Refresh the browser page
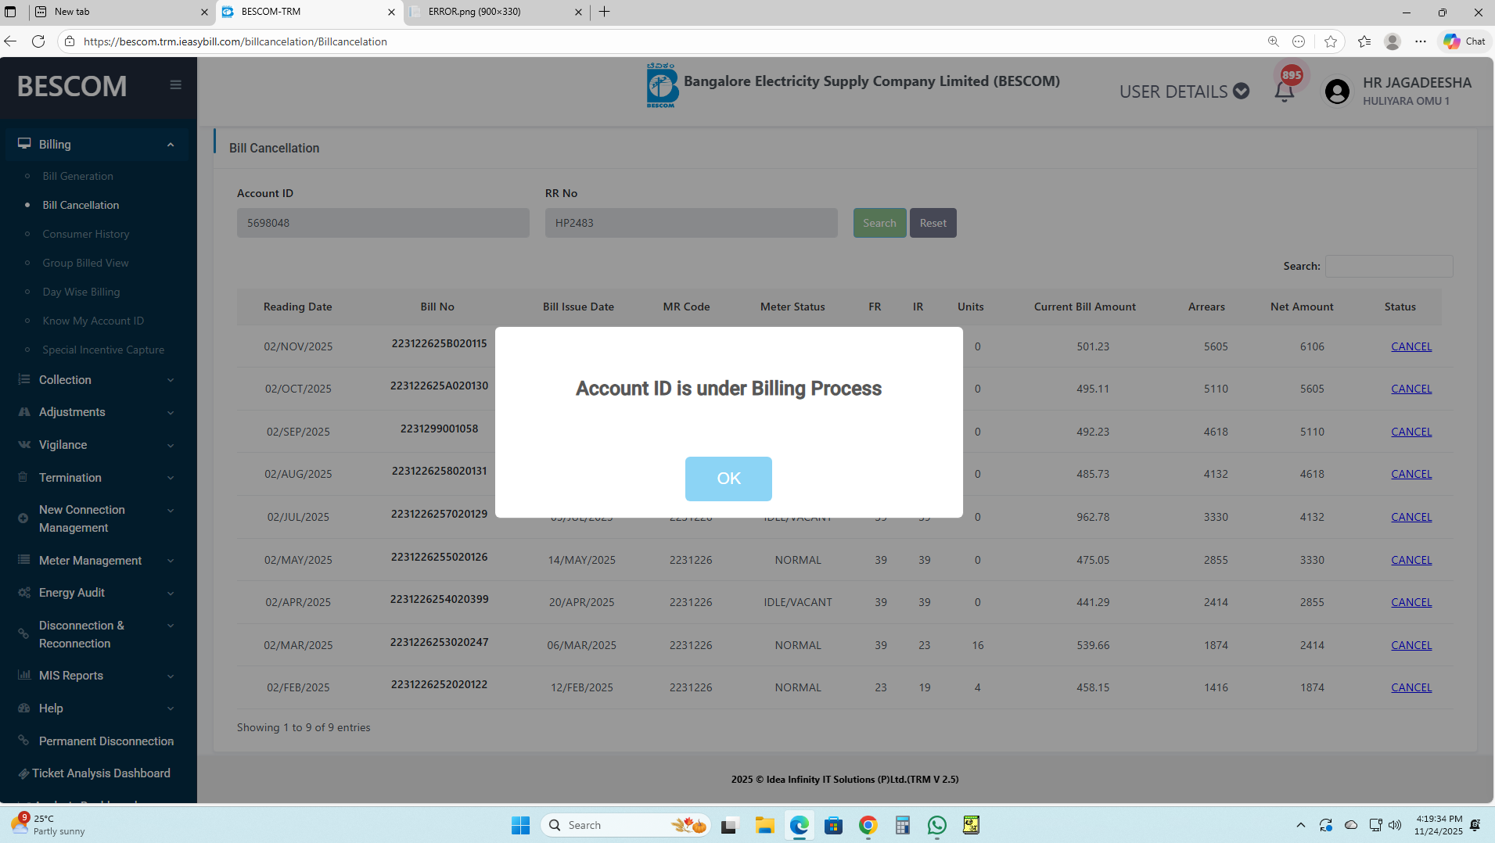 pos(38,41)
